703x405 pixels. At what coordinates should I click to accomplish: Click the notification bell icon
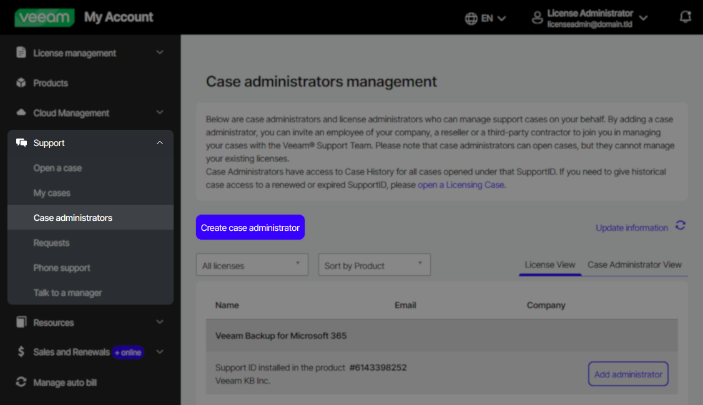tap(685, 17)
